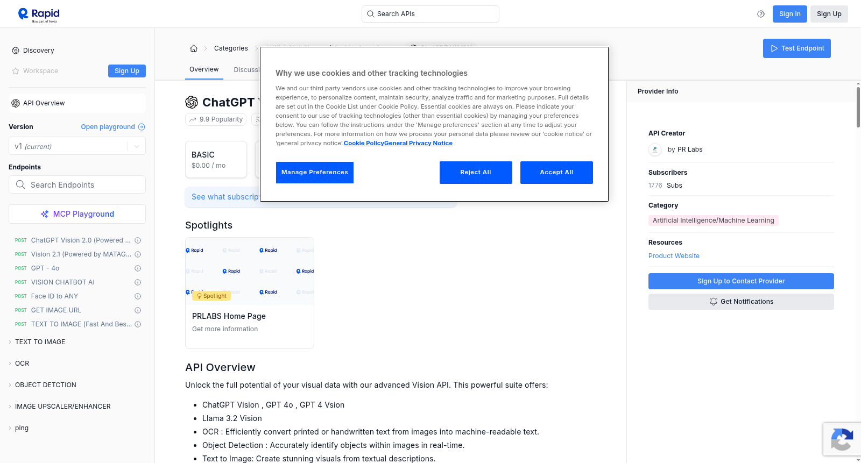Click the Open playground arrow icon

[142, 127]
